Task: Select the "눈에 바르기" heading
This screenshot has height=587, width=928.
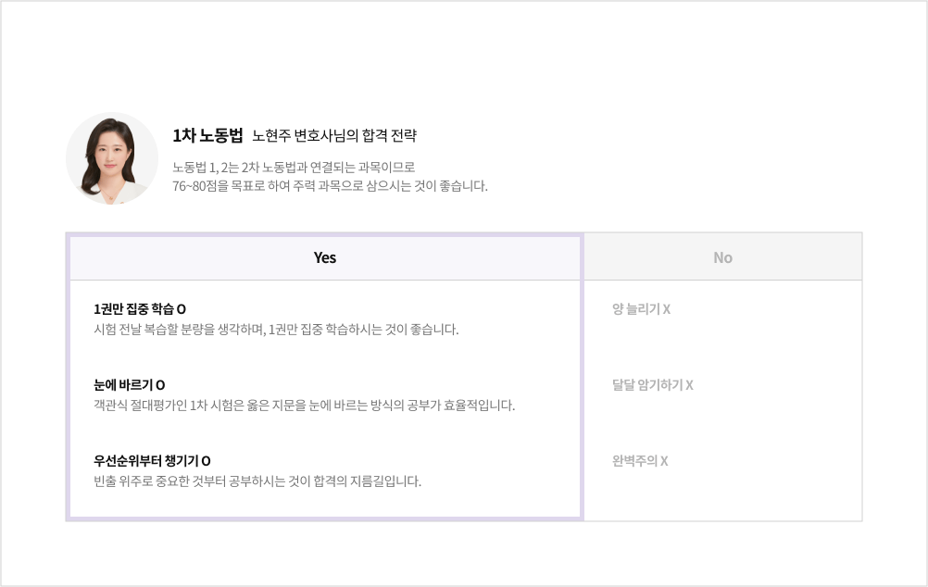Action: click(123, 385)
